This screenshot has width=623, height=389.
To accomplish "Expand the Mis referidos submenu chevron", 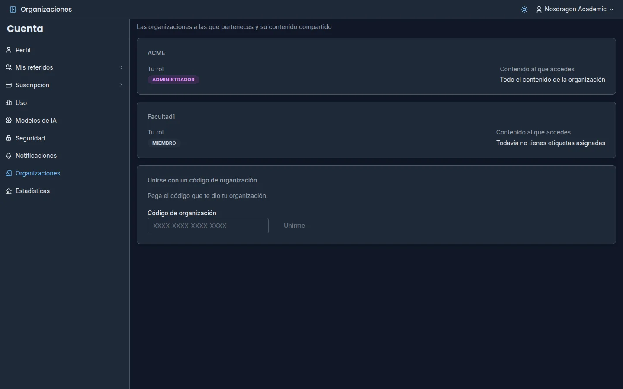I will [122, 67].
